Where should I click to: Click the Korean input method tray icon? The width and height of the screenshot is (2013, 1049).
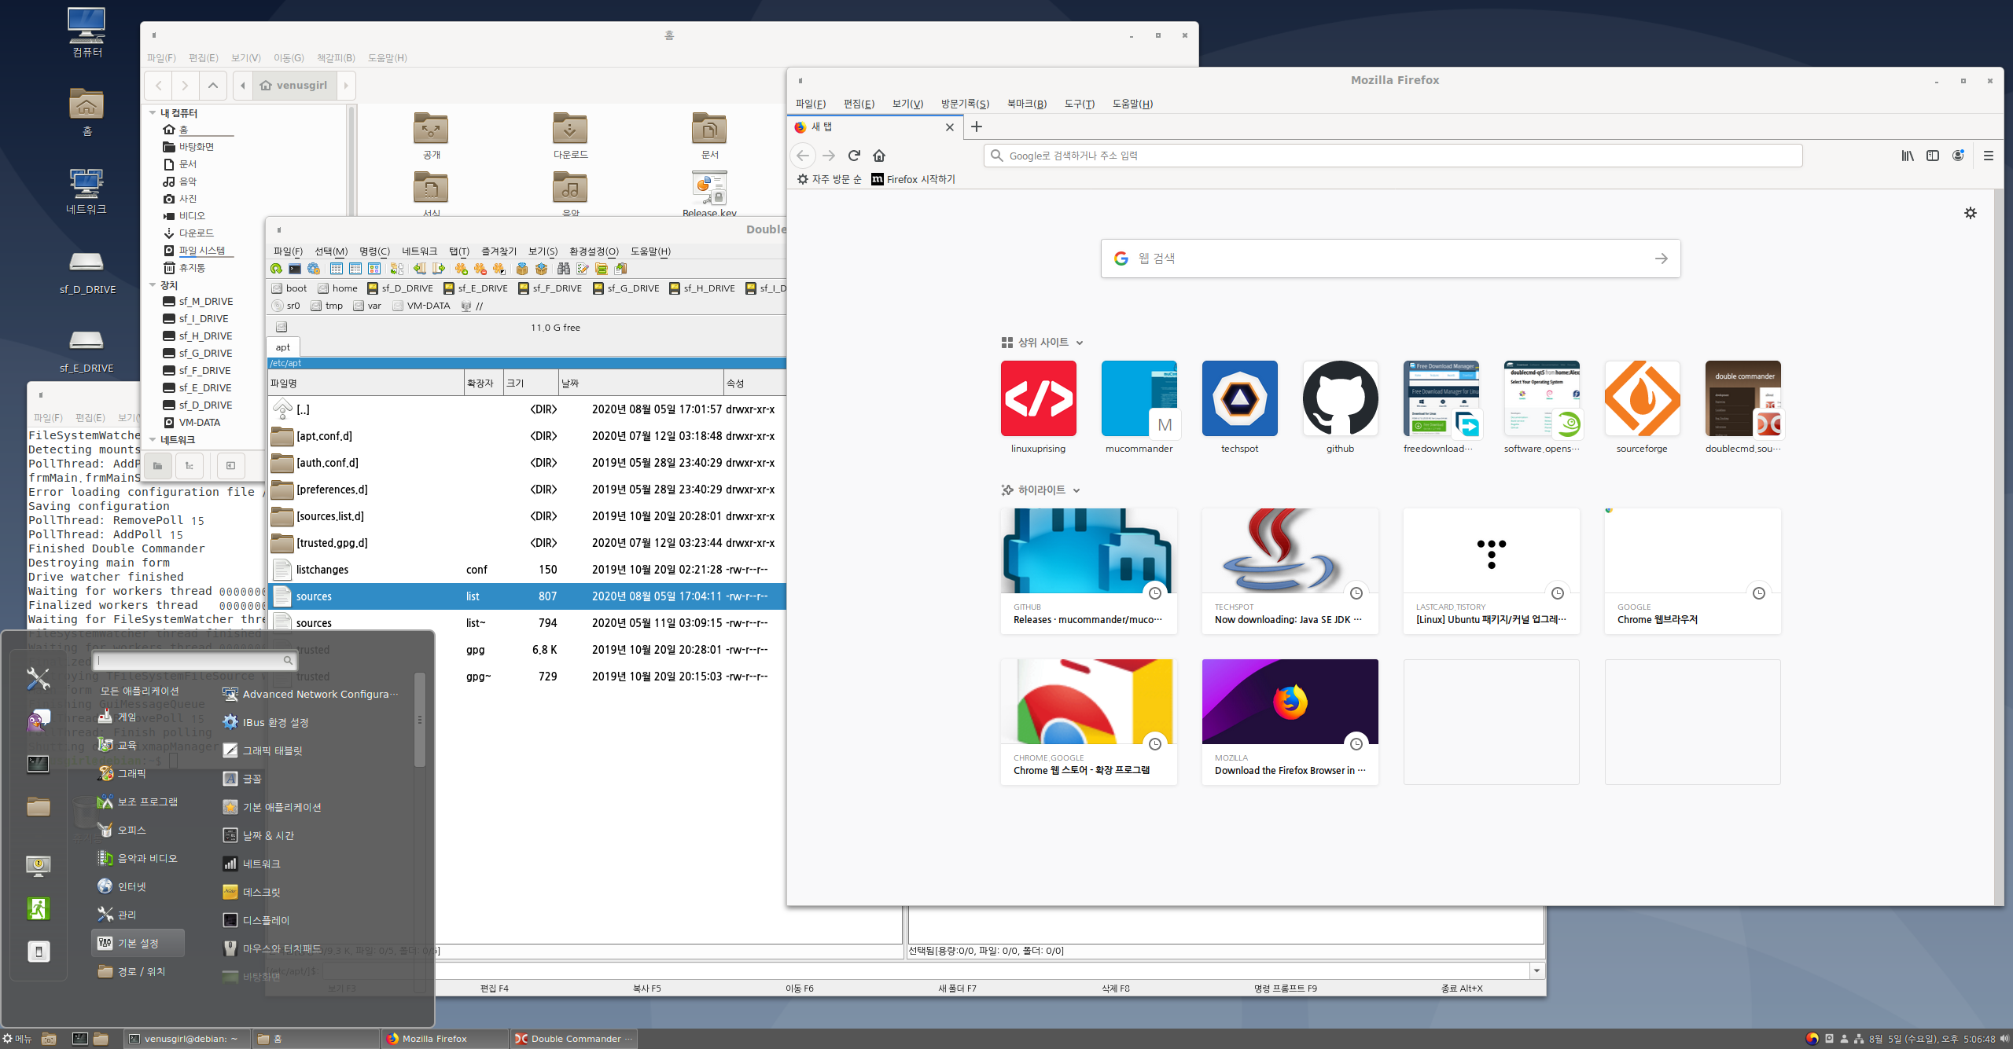(x=1812, y=1039)
